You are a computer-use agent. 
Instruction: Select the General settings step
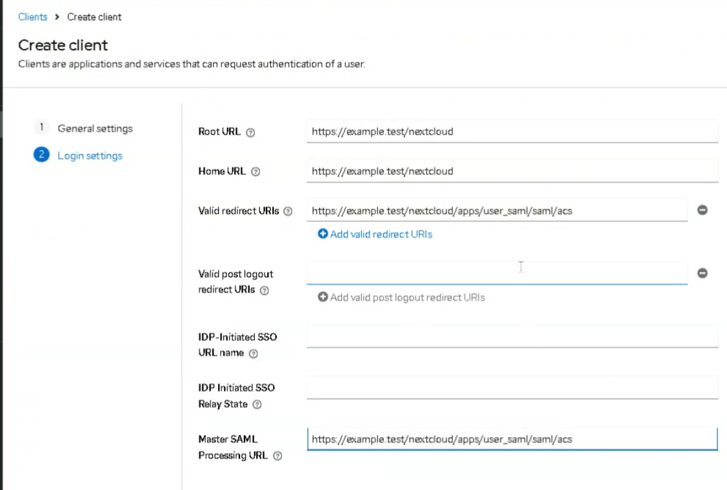pos(95,128)
